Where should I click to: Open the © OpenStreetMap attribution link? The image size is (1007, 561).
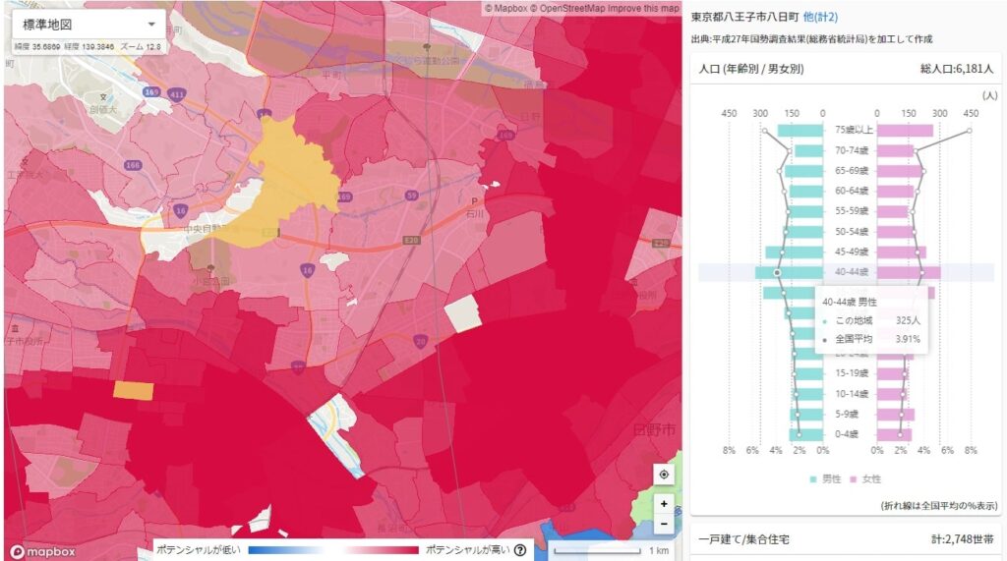[567, 8]
